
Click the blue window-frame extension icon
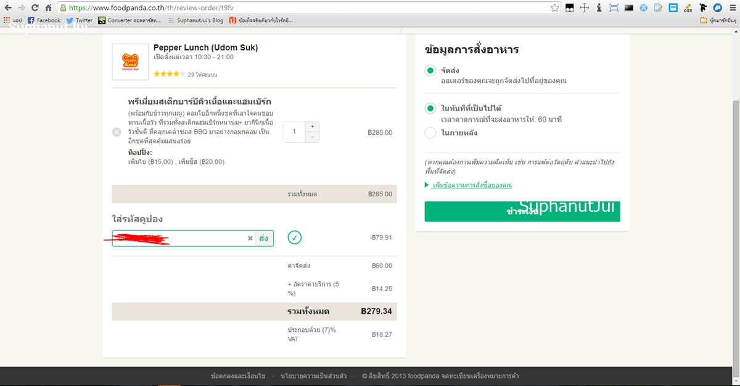pyautogui.click(x=673, y=8)
